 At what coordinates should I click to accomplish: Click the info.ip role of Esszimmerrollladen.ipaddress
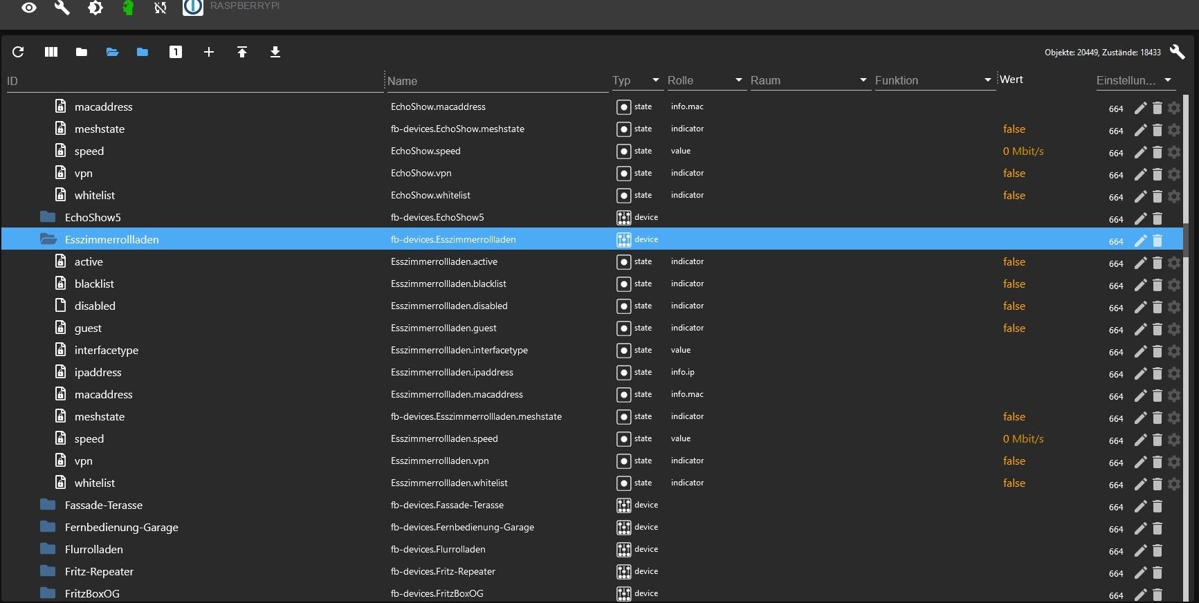pos(683,372)
